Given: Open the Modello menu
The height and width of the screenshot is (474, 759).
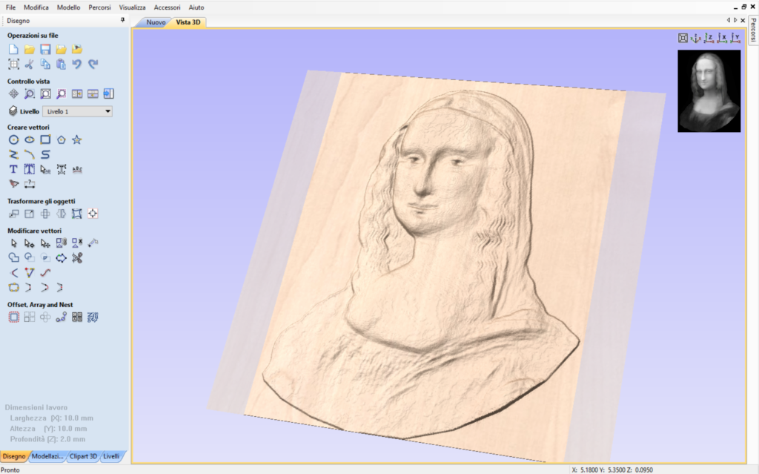Looking at the screenshot, I should tap(68, 7).
